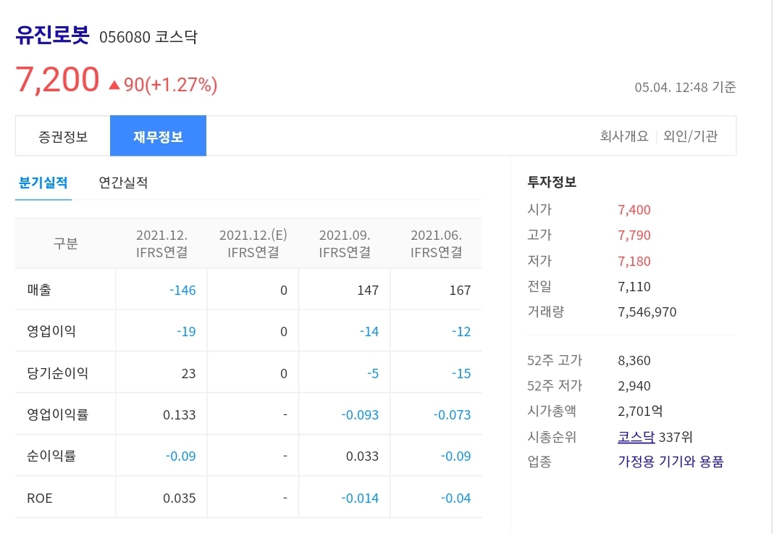This screenshot has width=782, height=534.
Task: Click the red up-triangle price change indicator
Action: [x=114, y=85]
